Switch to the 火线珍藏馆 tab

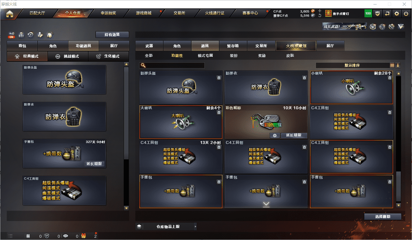click(296, 46)
